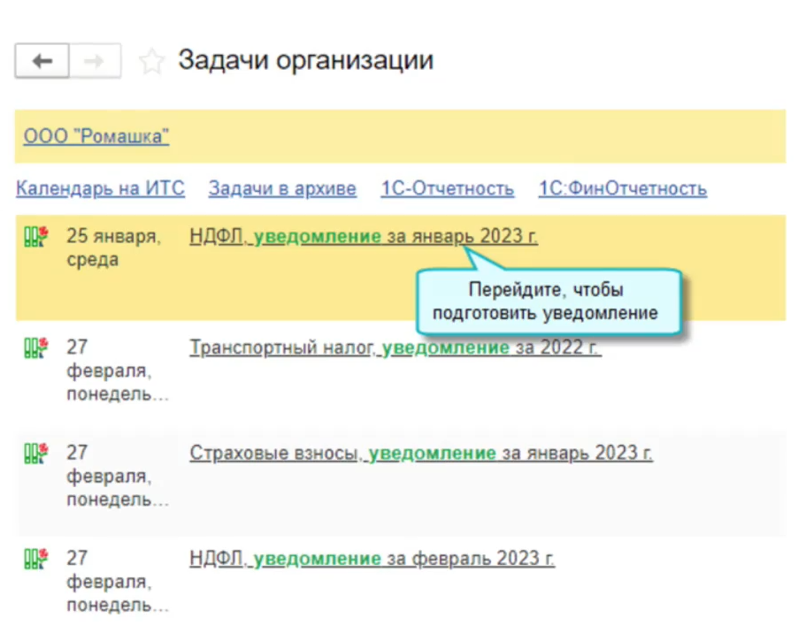Select the date cell in Транспортный налог row
This screenshot has width=806, height=641.
click(115, 370)
